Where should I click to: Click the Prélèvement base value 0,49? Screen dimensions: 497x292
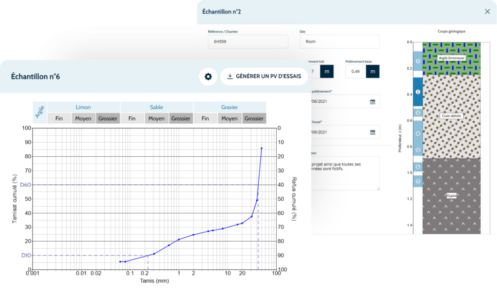pos(356,71)
